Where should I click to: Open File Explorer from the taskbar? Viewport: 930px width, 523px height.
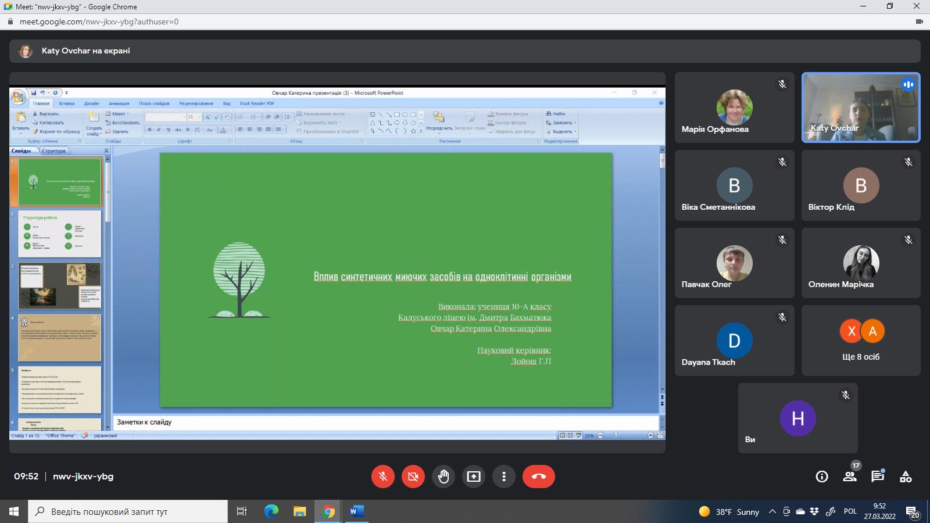click(299, 511)
